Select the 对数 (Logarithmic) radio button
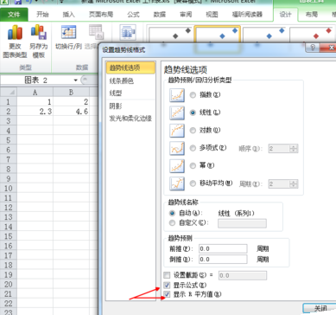 pyautogui.click(x=193, y=131)
